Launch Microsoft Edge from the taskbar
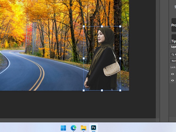Screen dimensions: 176x132 click(x=74, y=128)
